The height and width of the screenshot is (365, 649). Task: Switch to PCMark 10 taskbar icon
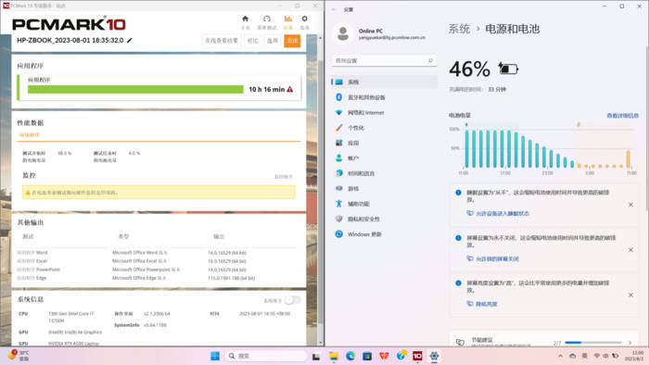coord(417,356)
